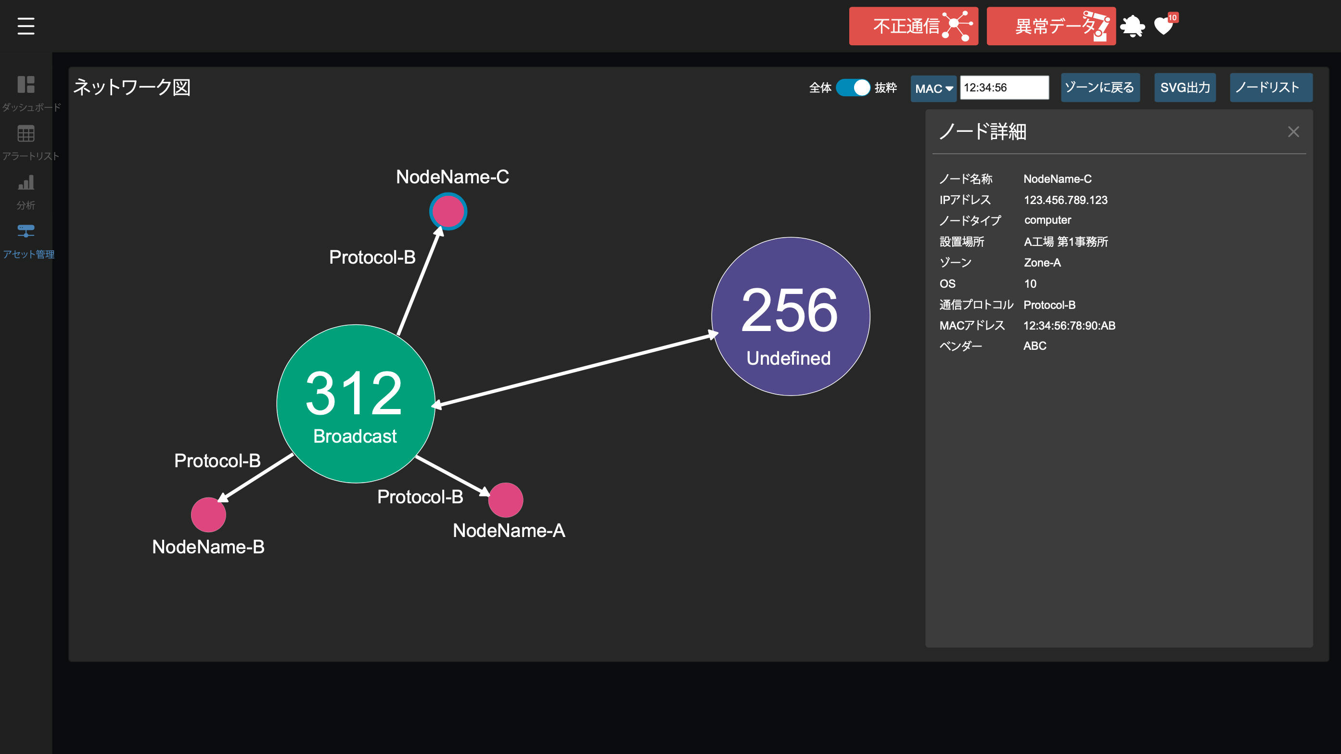
Task: Edit the MAC address input field 12:34:56
Action: (x=1003, y=87)
